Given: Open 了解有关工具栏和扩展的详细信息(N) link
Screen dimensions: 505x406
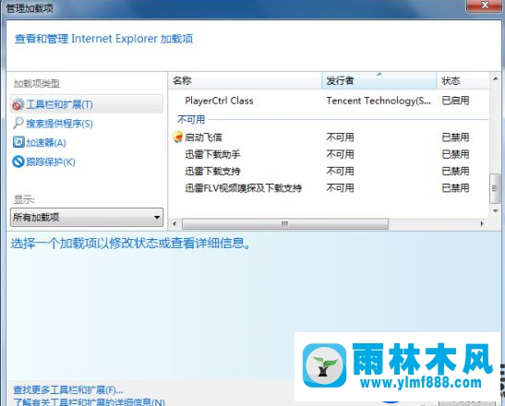Looking at the screenshot, I should point(89,401).
